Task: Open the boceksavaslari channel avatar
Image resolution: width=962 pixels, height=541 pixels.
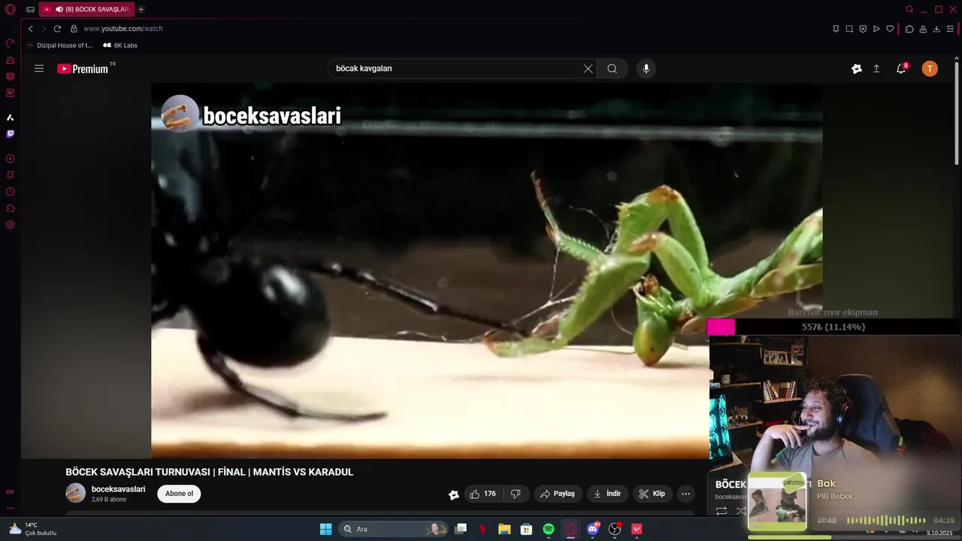Action: pos(76,493)
